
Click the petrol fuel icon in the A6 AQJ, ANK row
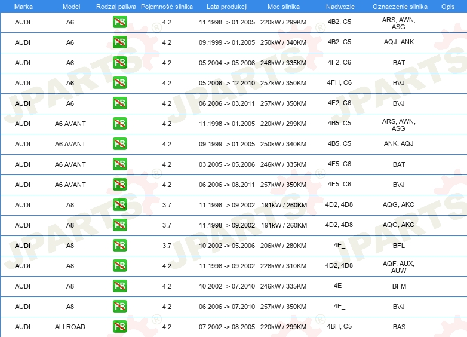coord(119,42)
